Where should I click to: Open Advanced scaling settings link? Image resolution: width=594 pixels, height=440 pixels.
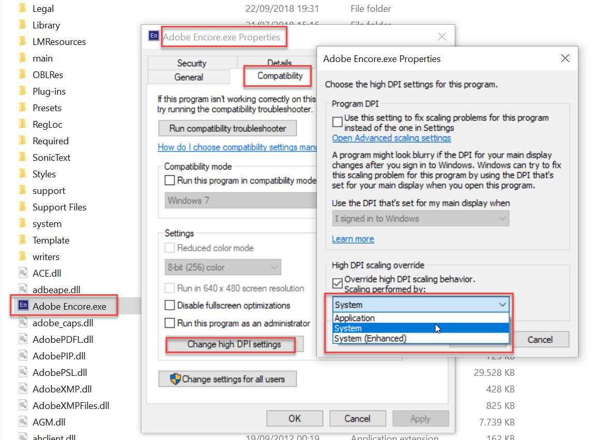391,138
